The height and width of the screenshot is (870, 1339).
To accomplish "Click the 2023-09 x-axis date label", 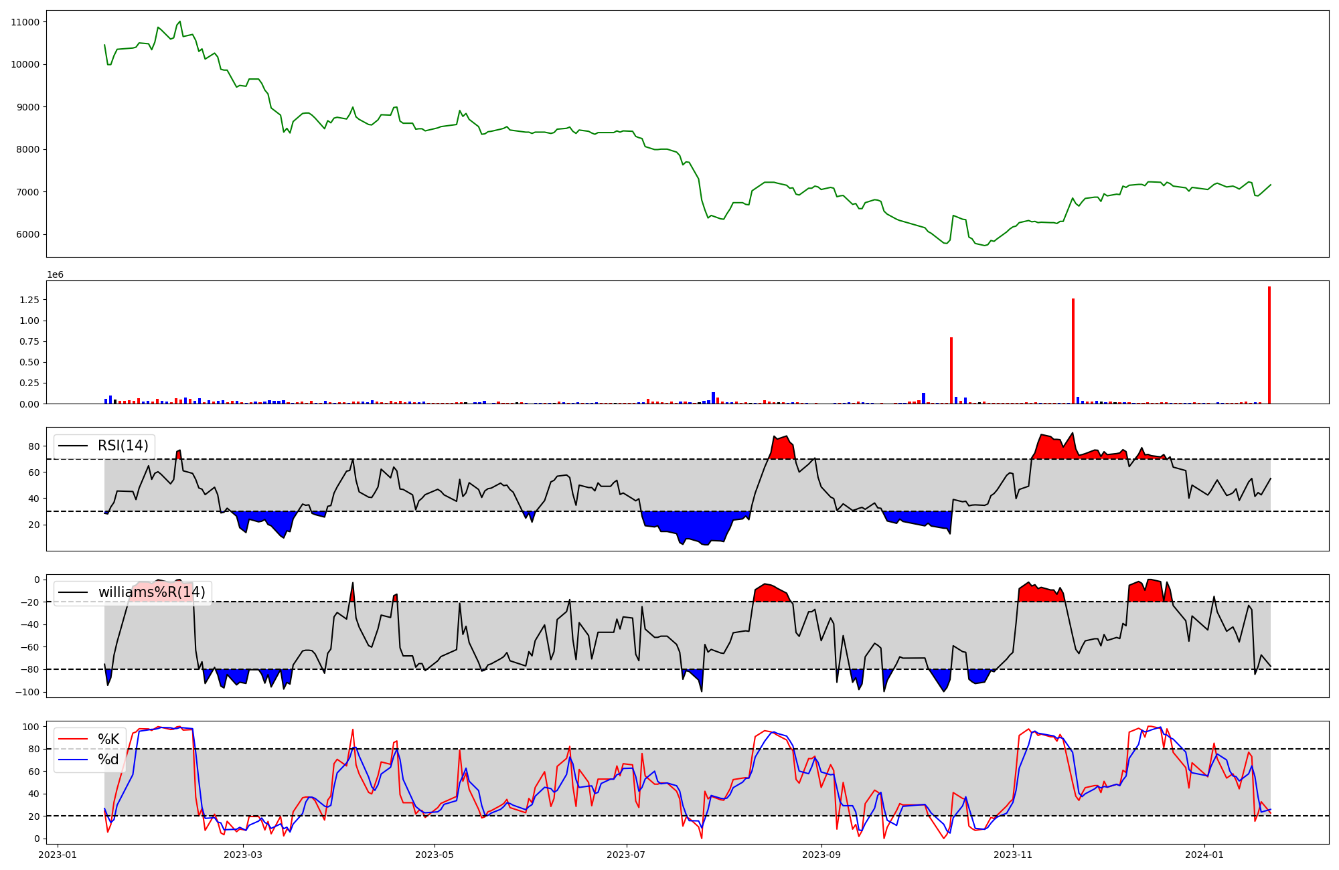I will tap(821, 855).
